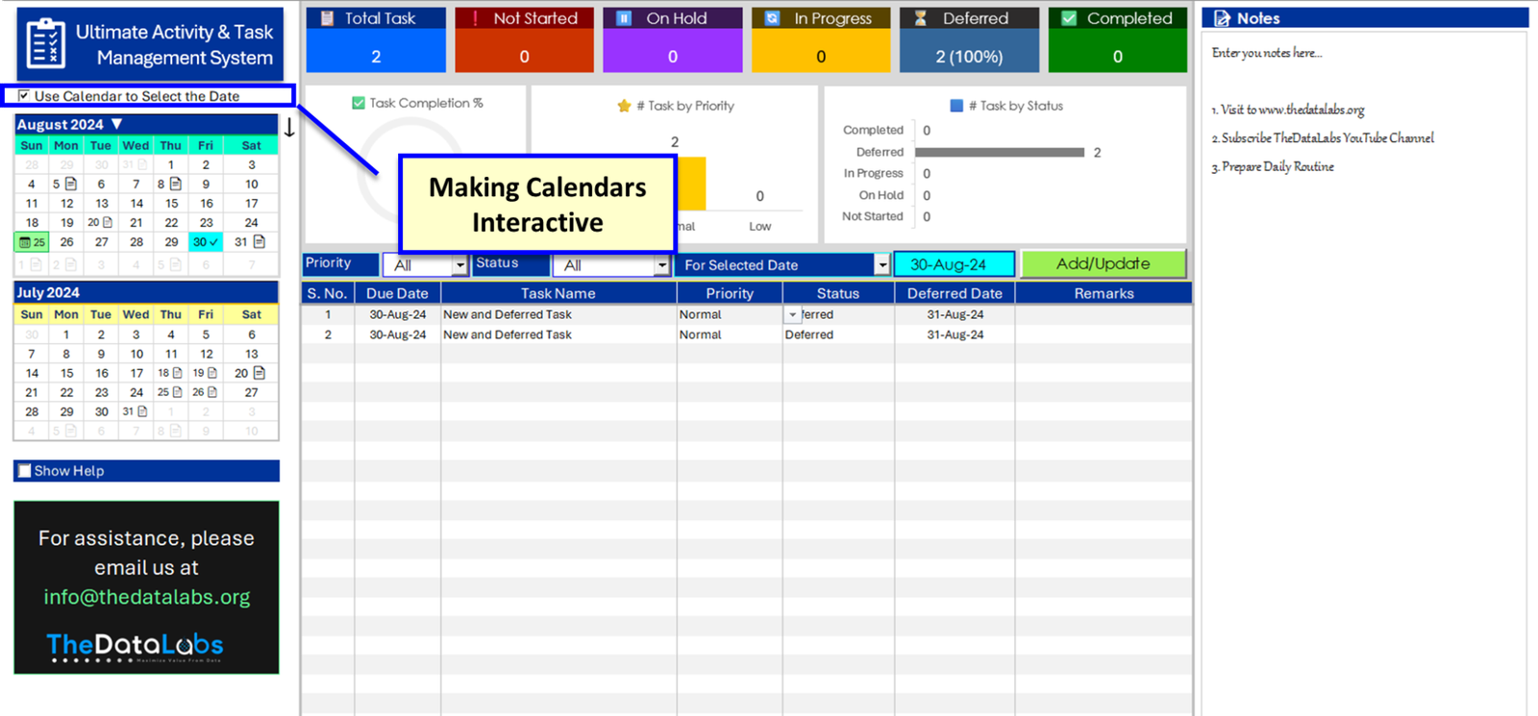
Task: Click Task Name cell of task row 2
Action: click(x=558, y=334)
